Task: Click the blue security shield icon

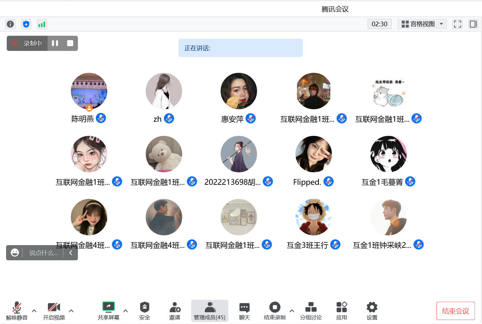Action: click(x=26, y=24)
